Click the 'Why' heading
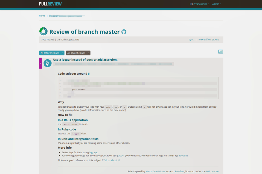 61,102
